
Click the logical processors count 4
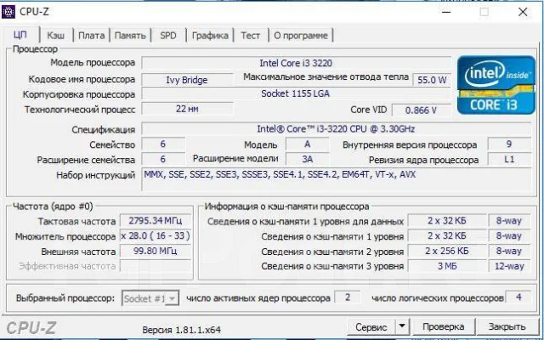tap(518, 297)
